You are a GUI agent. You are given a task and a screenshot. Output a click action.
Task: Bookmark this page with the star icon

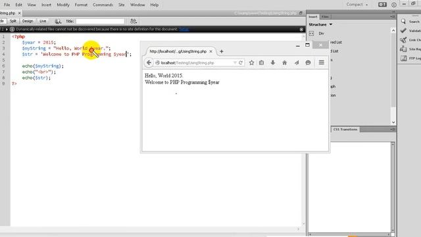[251, 63]
